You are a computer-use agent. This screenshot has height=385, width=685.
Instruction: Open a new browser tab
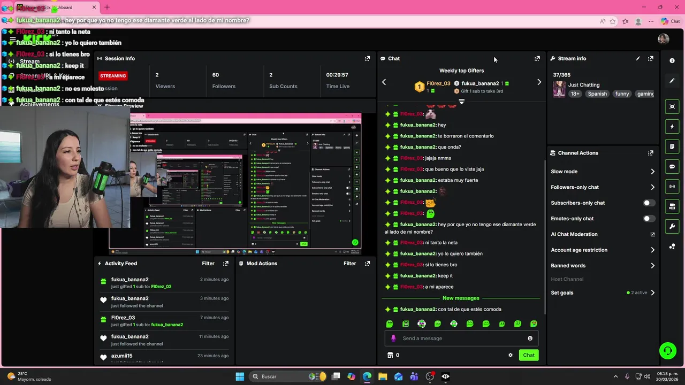tap(106, 7)
